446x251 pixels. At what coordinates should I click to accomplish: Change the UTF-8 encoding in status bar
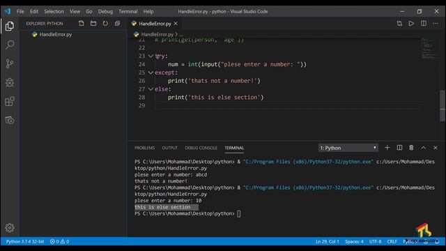(x=375, y=241)
